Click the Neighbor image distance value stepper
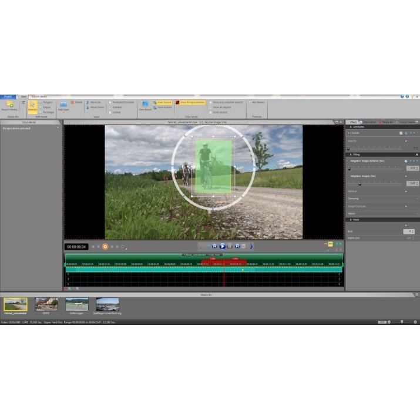The height and width of the screenshot is (420, 420). coord(417,168)
